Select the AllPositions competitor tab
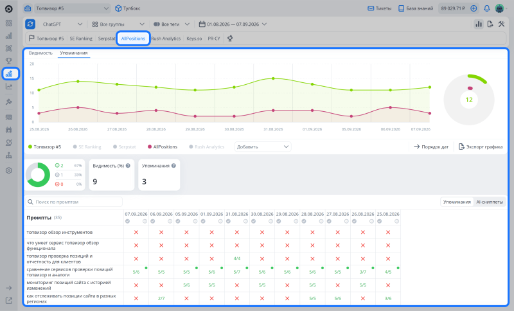The image size is (514, 311). 133,39
